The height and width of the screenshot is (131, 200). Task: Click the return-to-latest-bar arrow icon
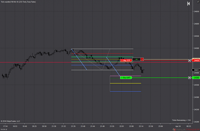tap(188, 4)
